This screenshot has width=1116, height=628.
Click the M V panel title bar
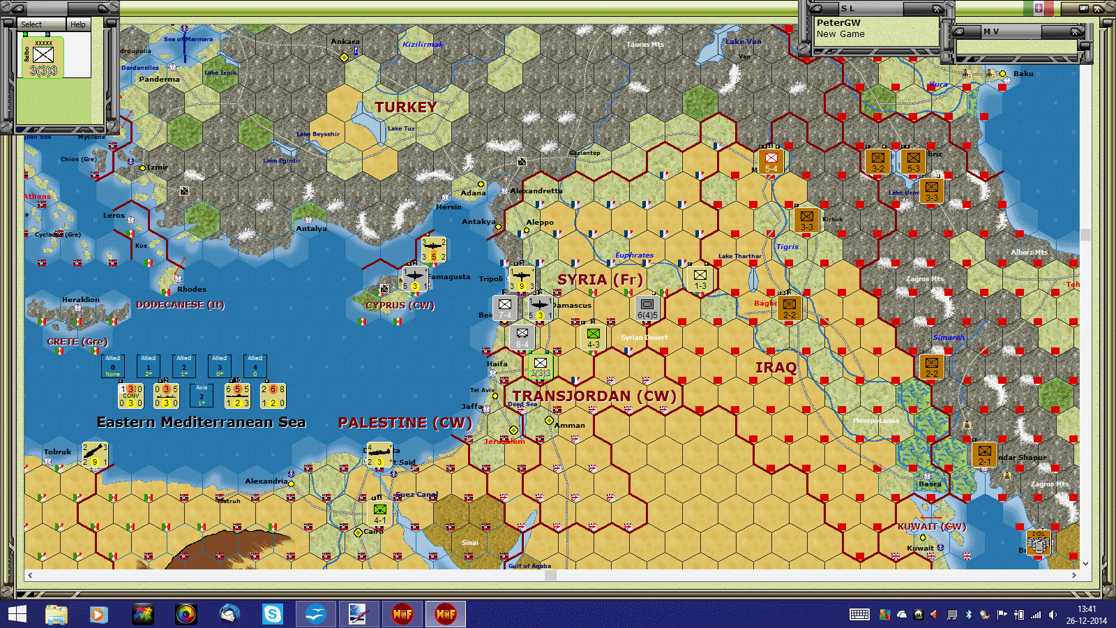point(1018,31)
